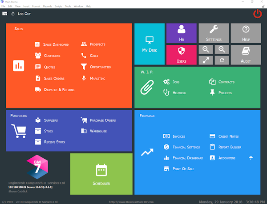Viewport: 267px width, 204px height.
Task: Click the small umbrella icon beside Accounting
Action: pyautogui.click(x=251, y=158)
